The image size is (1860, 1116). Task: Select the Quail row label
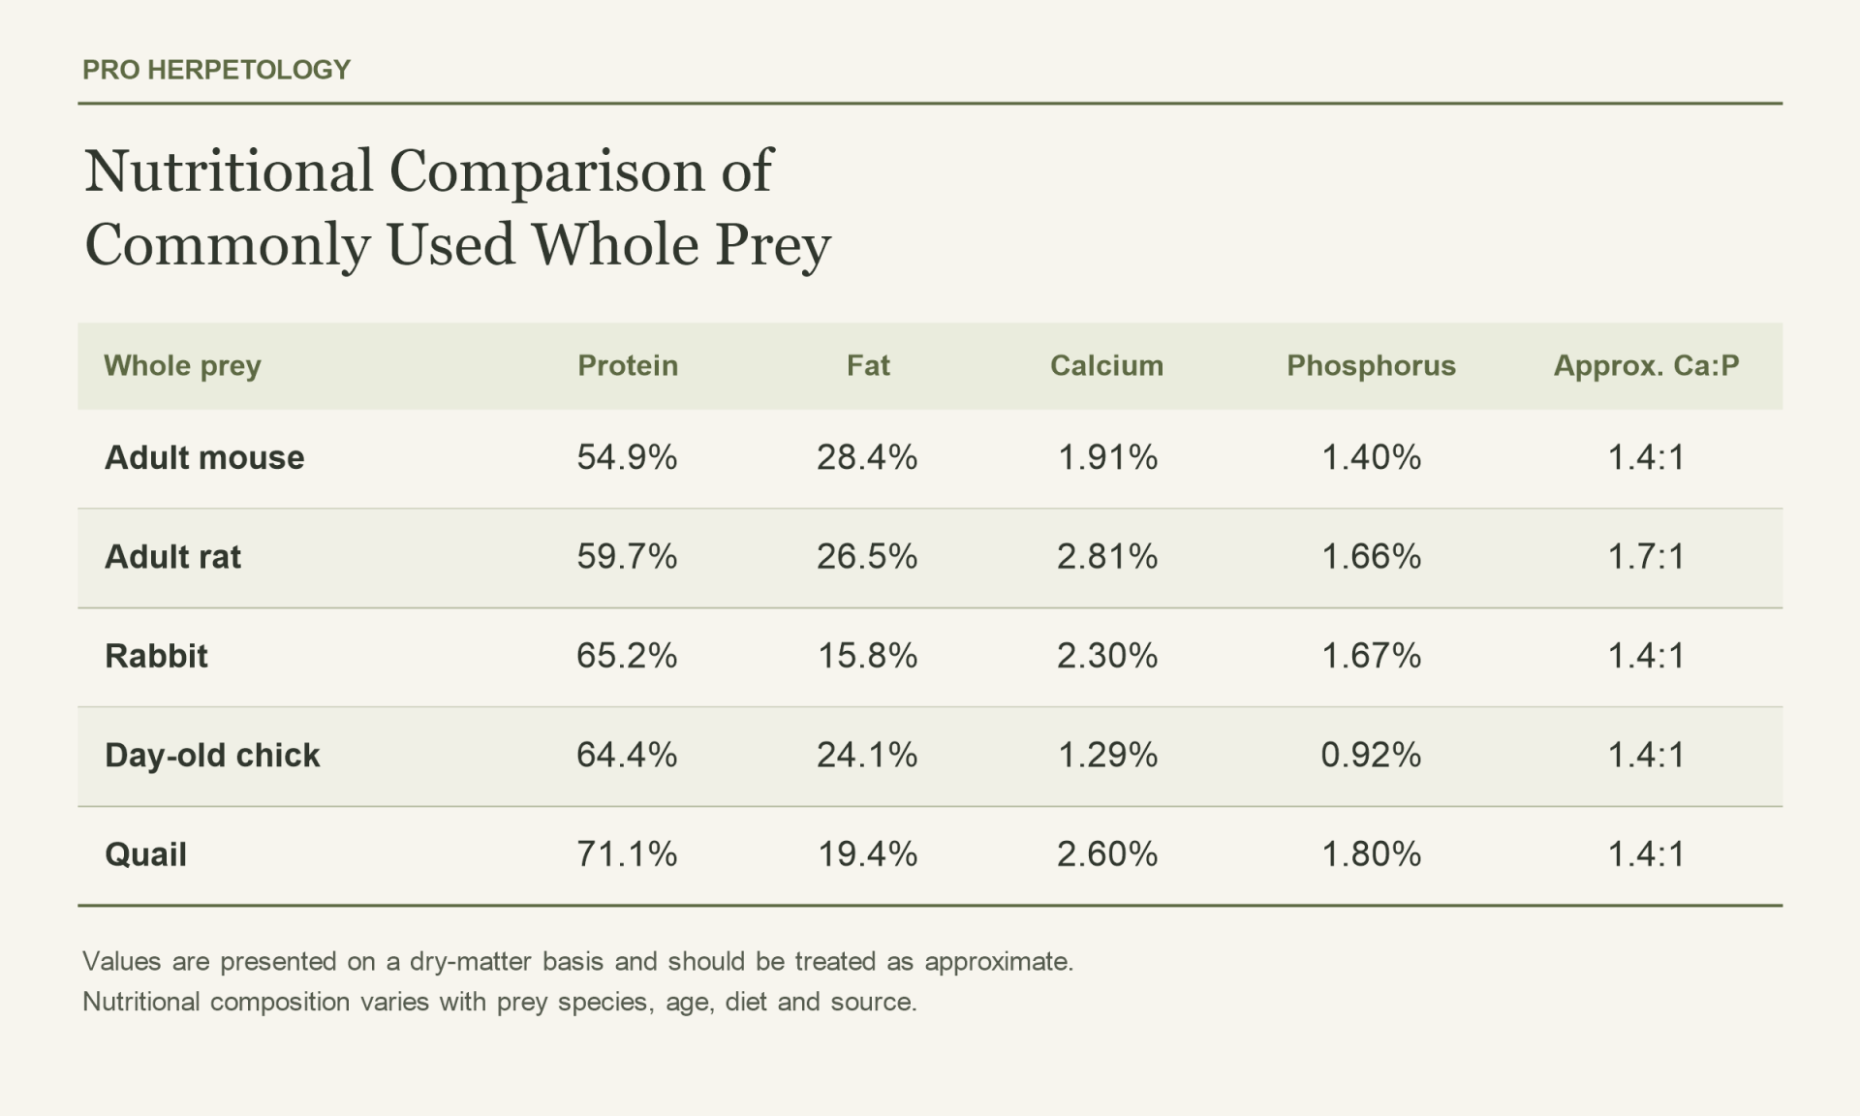(x=145, y=854)
